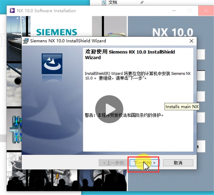The width and height of the screenshot is (214, 195).
Task: Click the copyright warning text 警告
Action: pyautogui.click(x=124, y=115)
